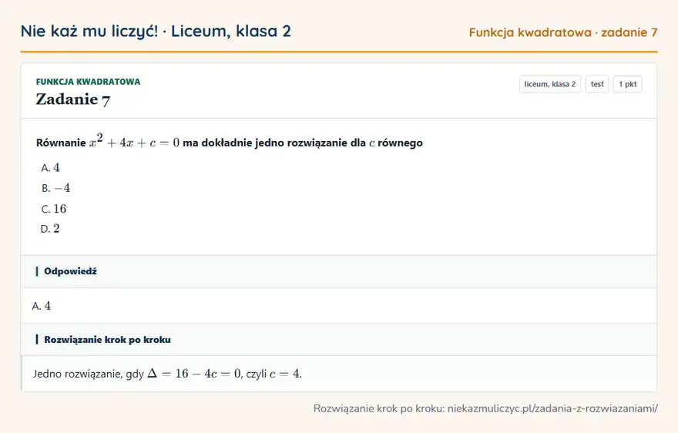This screenshot has width=678, height=433.
Task: Collapse the 'Rozwiązanie krok po kroku' section
Action: tap(339, 340)
